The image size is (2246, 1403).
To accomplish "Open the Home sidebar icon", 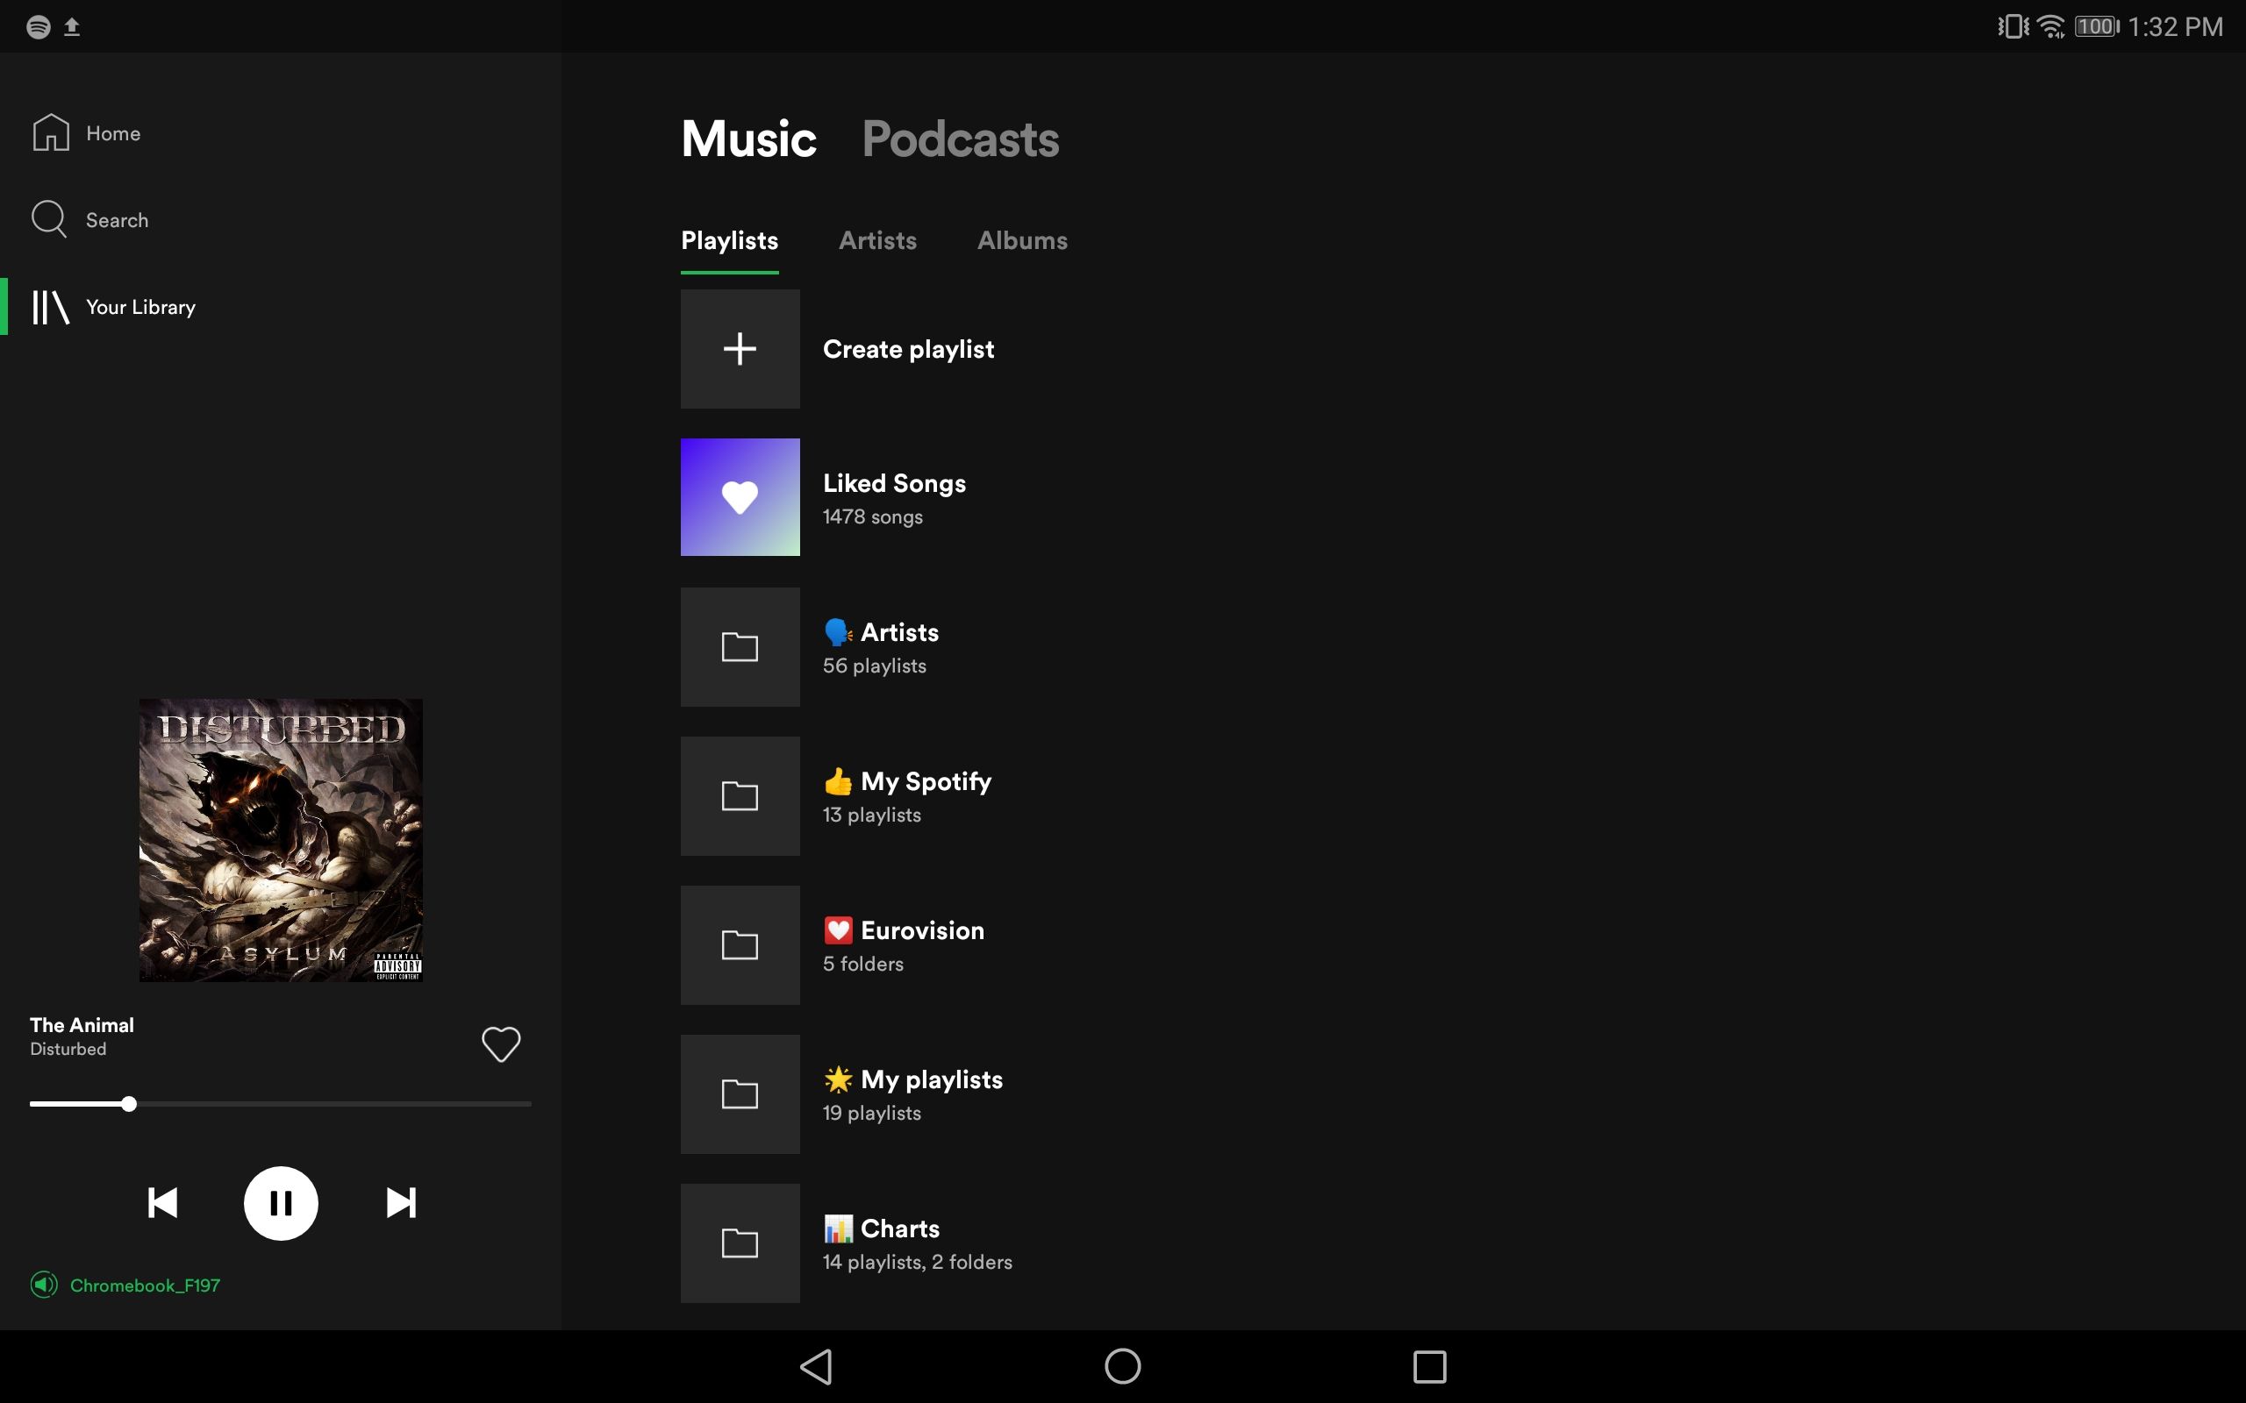I will coord(51,132).
